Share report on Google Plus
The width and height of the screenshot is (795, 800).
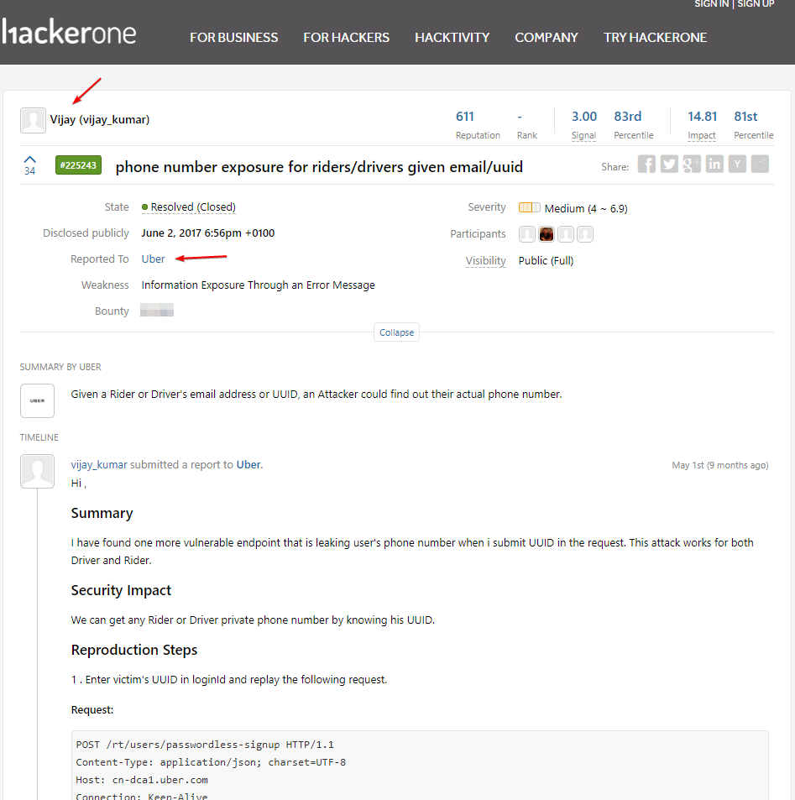tap(692, 165)
